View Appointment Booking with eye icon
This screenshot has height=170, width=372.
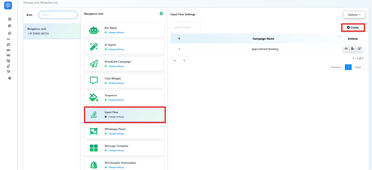[346, 49]
